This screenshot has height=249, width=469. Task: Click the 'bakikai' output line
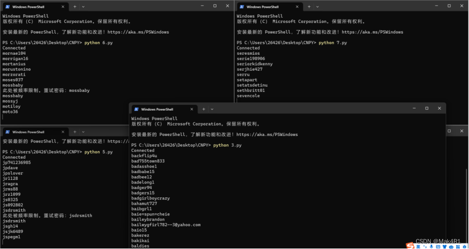[x=140, y=241]
